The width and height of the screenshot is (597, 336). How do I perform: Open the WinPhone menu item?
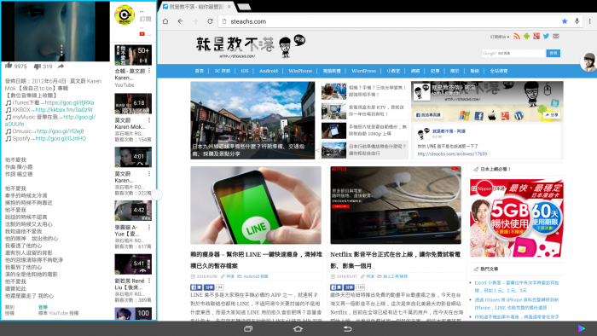(x=300, y=71)
